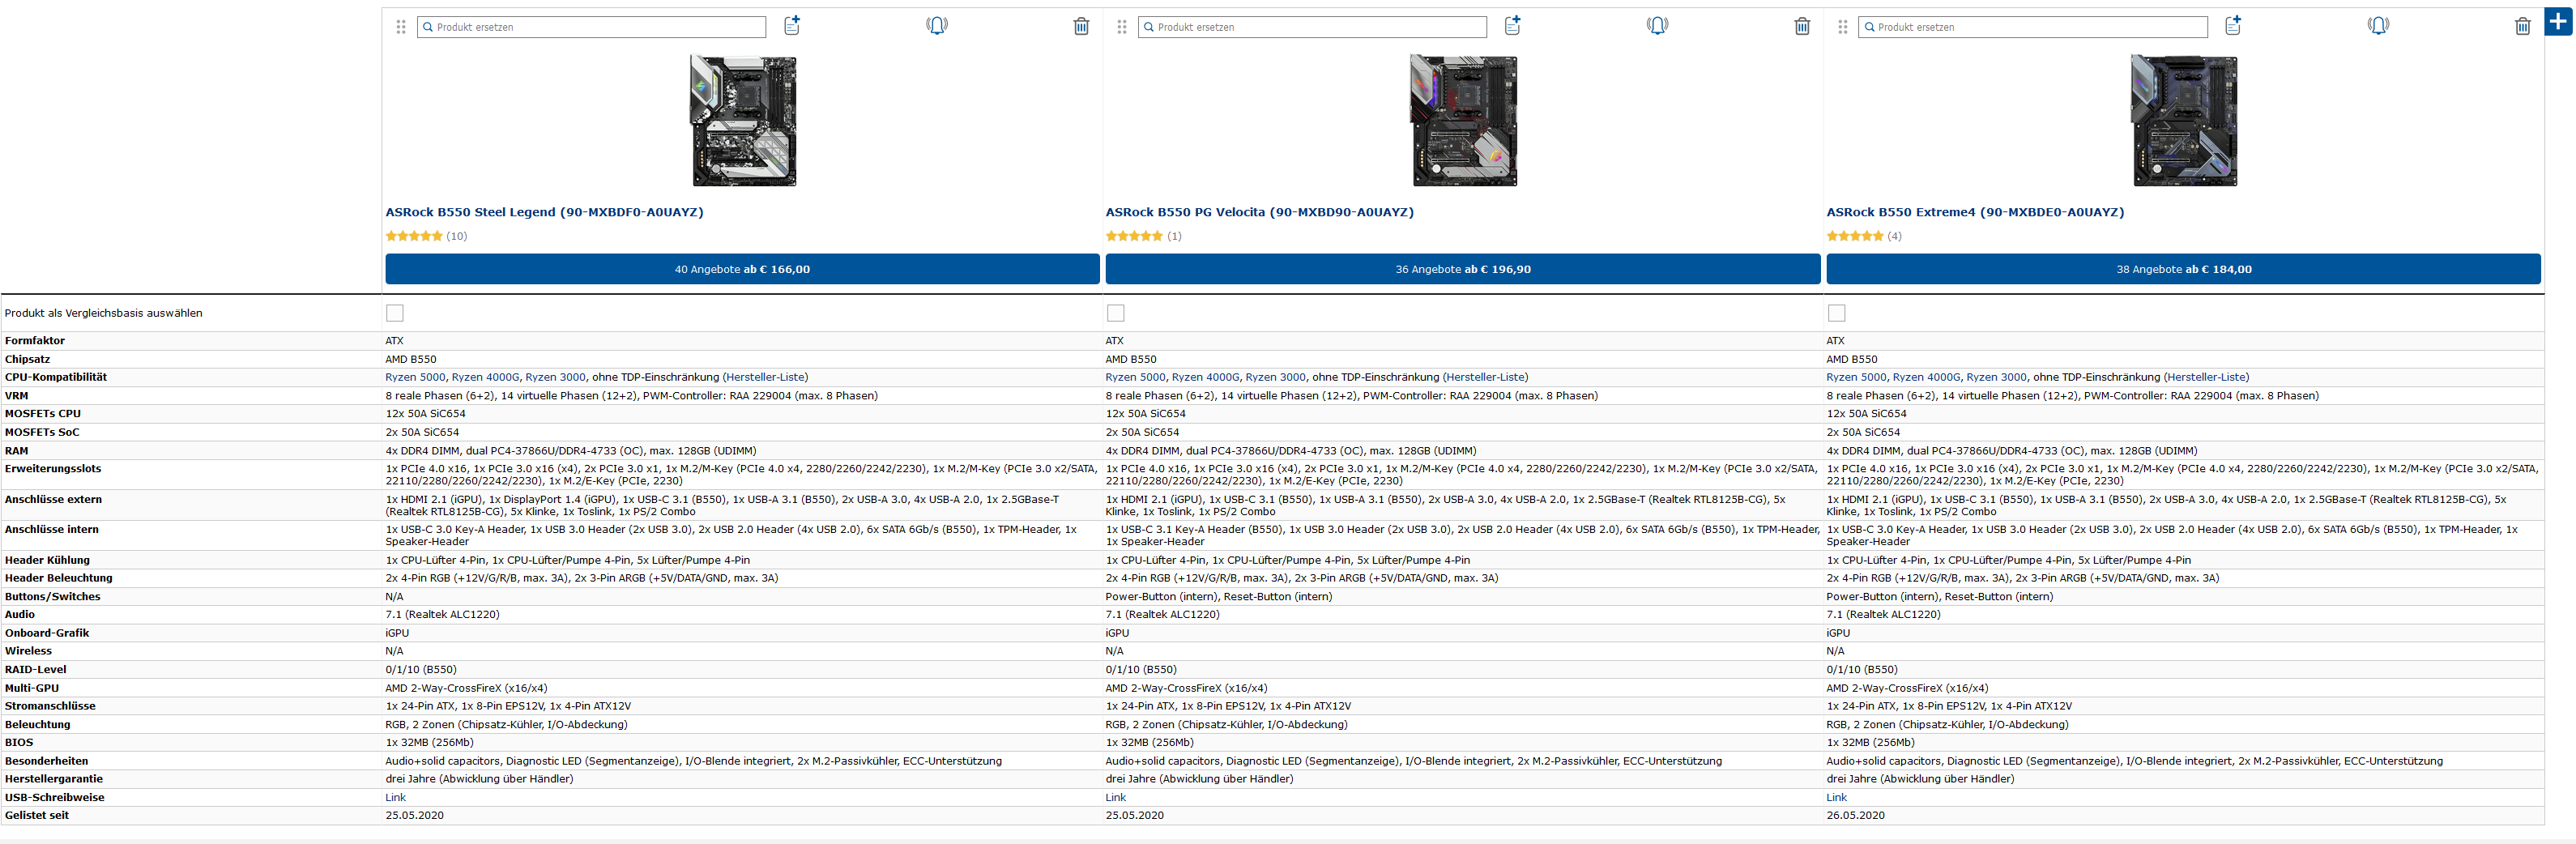Select B550 Steel Legend as comparison base checkbox
2576x844 pixels.
(x=395, y=313)
